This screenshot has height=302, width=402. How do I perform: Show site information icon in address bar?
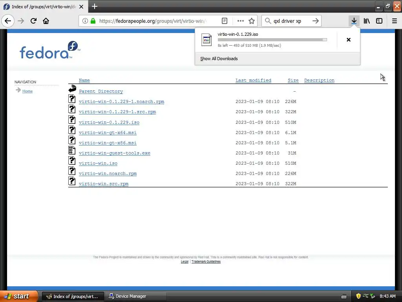pos(85,21)
